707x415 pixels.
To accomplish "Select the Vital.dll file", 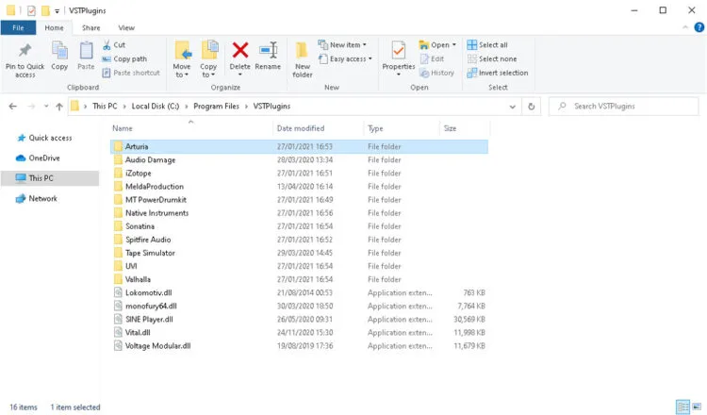I will tap(300, 332).
